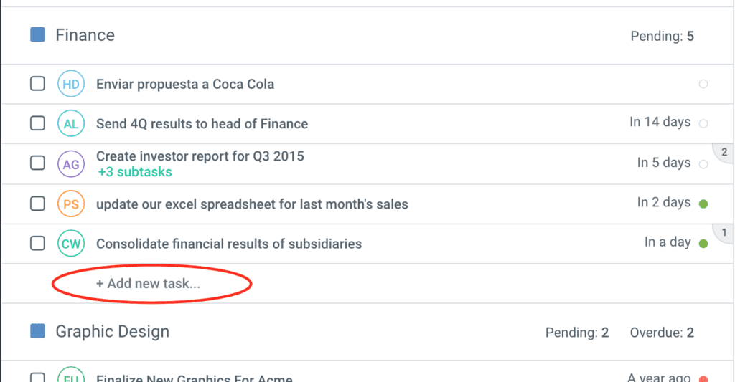Expand the Graphic Design section header
The image size is (735, 382).
point(113,332)
